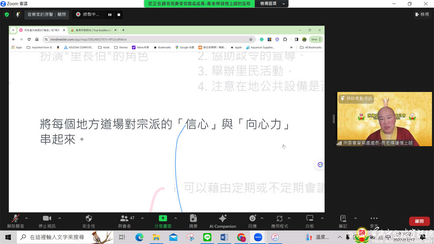
Task: Open the Whiteboard (白板) tool
Action: coord(310,221)
